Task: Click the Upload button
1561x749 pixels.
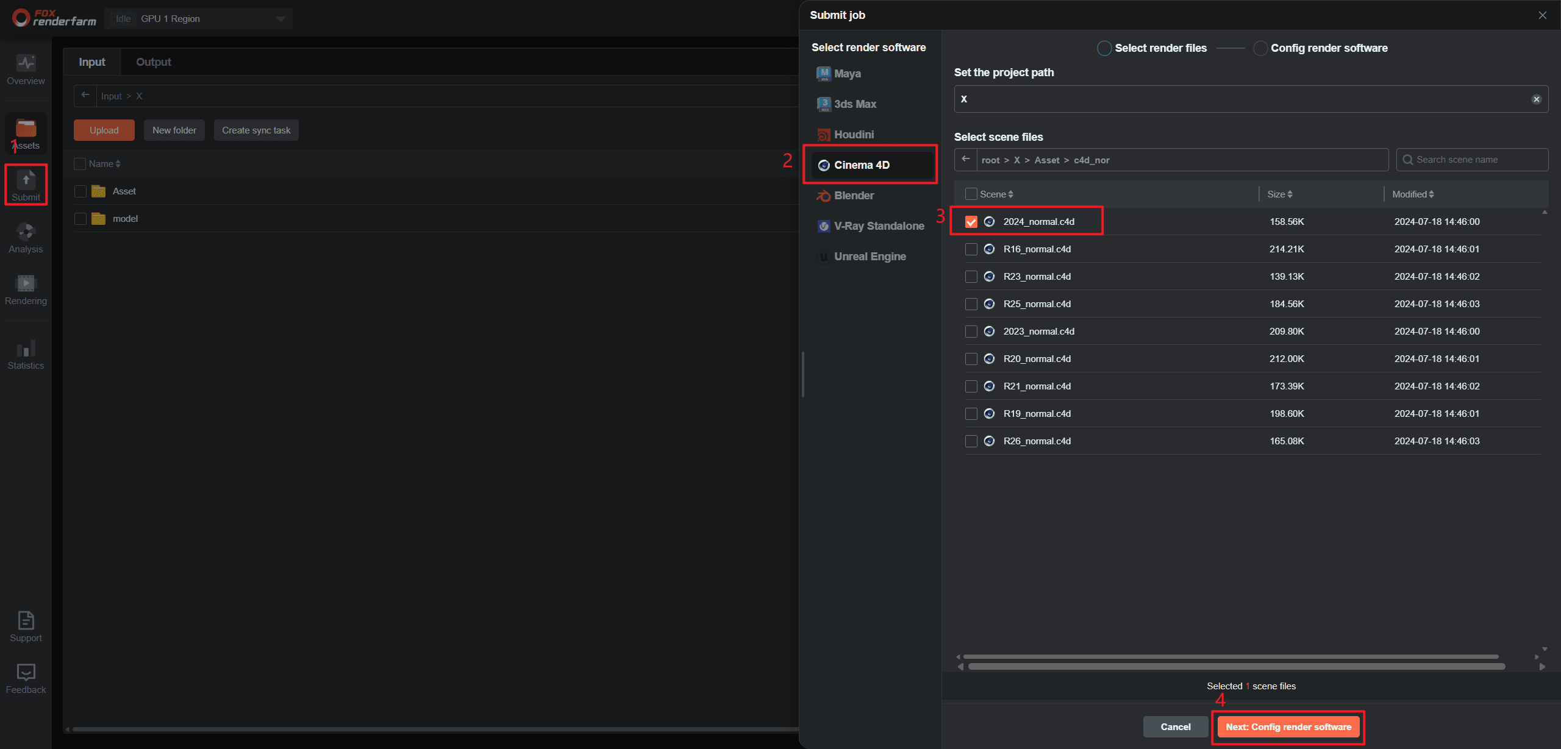Action: click(104, 130)
